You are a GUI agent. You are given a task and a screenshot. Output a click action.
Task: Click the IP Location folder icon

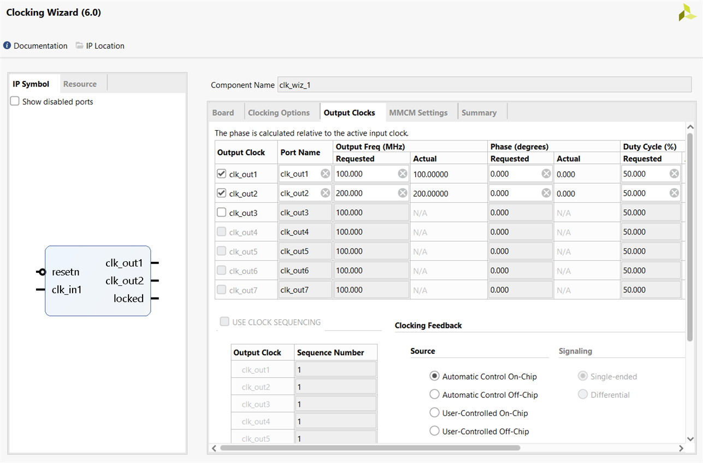point(80,46)
